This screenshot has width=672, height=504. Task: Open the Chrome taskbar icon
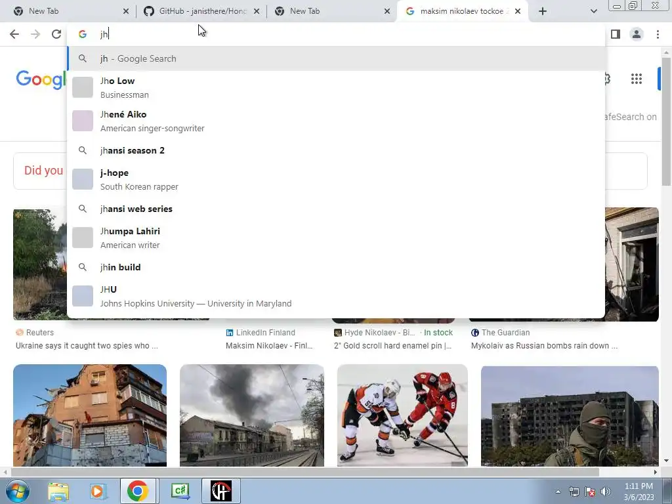[x=138, y=491]
